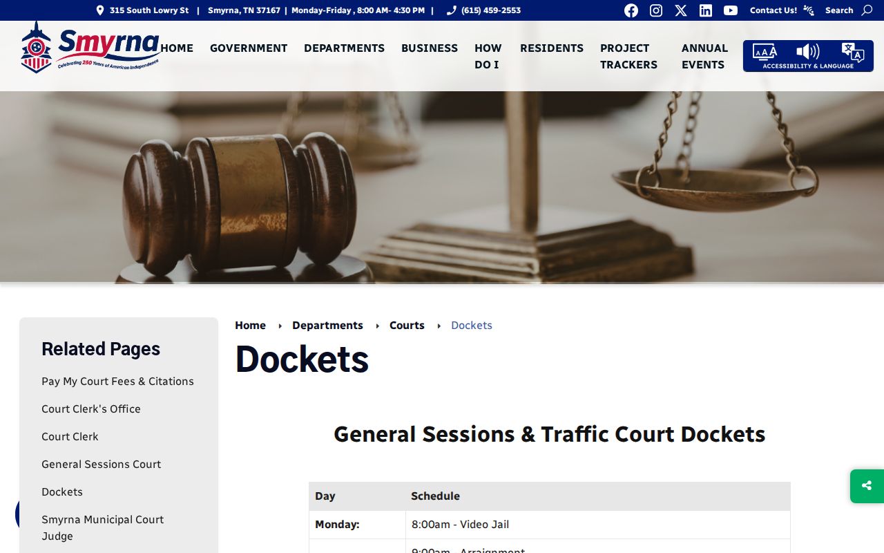Screen dimensions: 884x553
Task: Click the Monday: table cell
Action: [357, 525]
